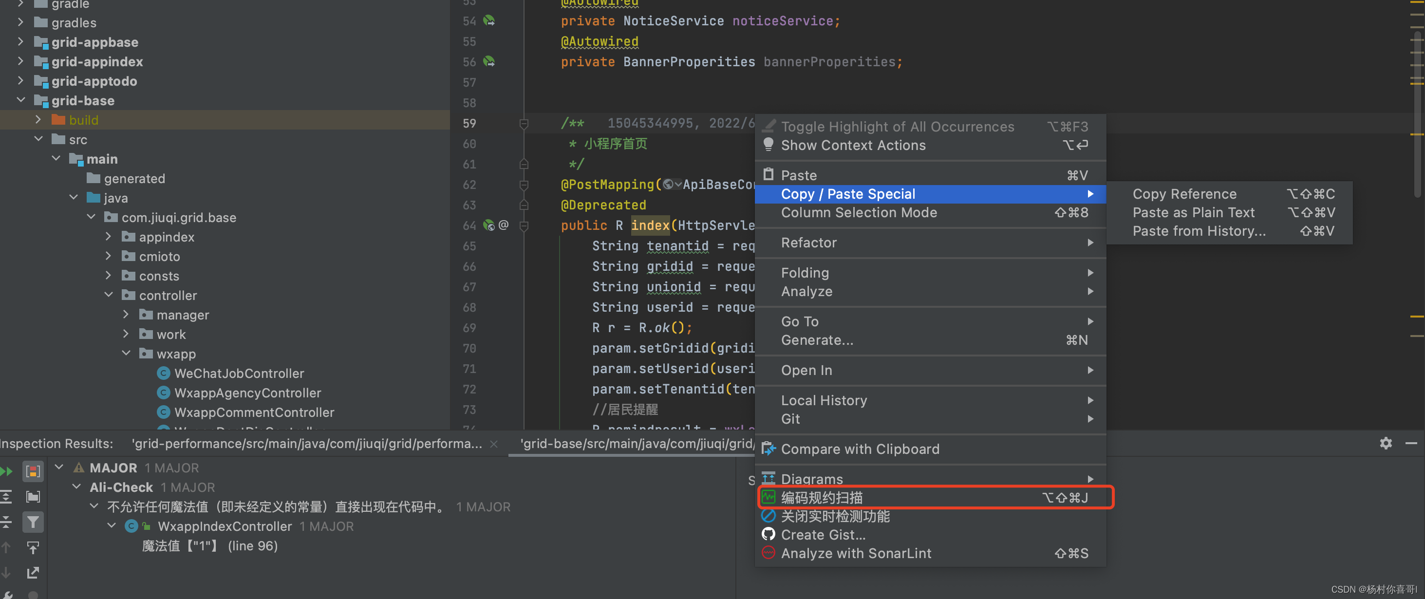Choose Paste as Plain Text submenu item
The image size is (1425, 599).
(x=1193, y=212)
